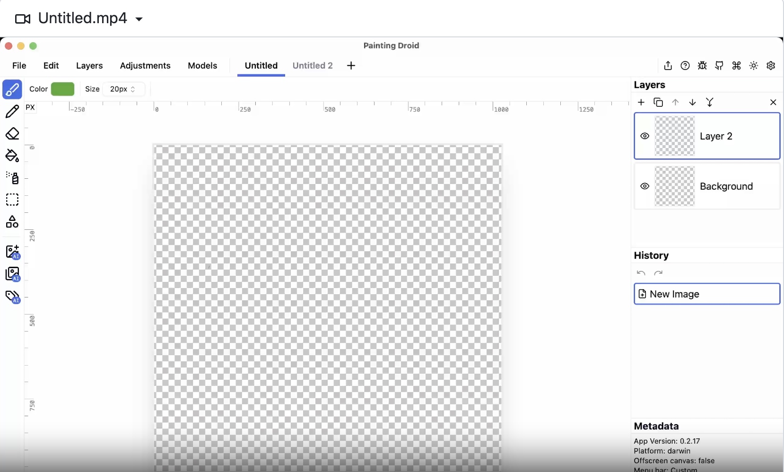The image size is (784, 472).
Task: Open the AI tagging tool
Action: [x=13, y=297]
